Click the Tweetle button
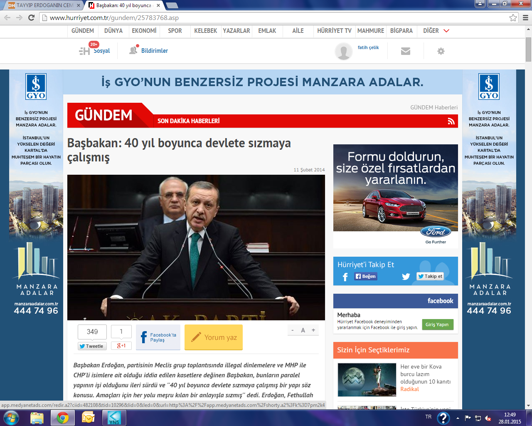This screenshot has width=532, height=426. click(92, 346)
